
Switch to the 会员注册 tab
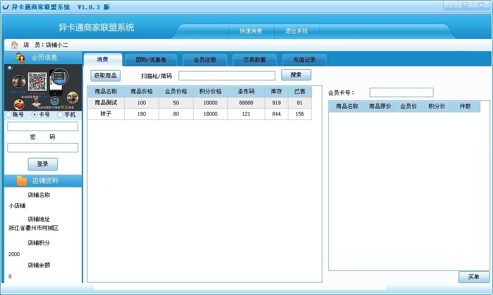[x=205, y=59]
